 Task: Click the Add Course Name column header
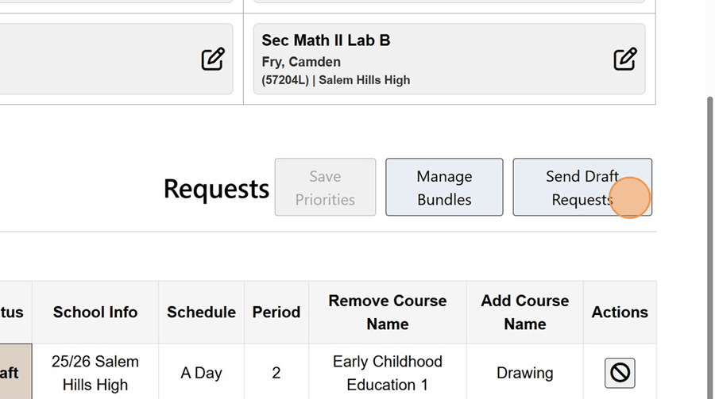click(x=524, y=313)
